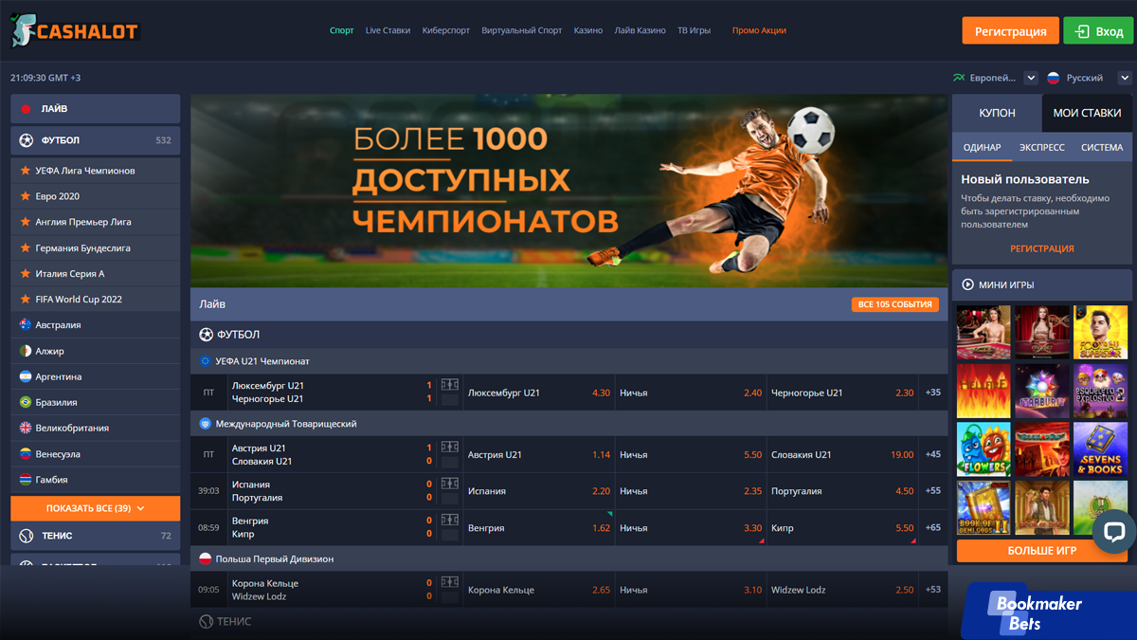Switch to the ЭКСПРЕСС bet tab

(1041, 147)
